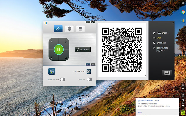The width and height of the screenshot is (186, 116).
Task: Open the grid tools tab
Action: pyautogui.click(x=81, y=29)
